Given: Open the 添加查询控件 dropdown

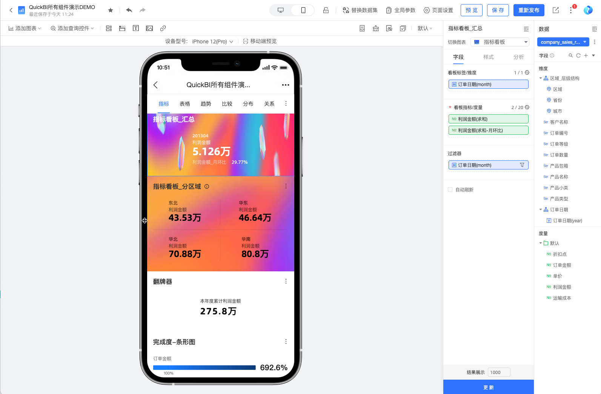Looking at the screenshot, I should (x=72, y=28).
